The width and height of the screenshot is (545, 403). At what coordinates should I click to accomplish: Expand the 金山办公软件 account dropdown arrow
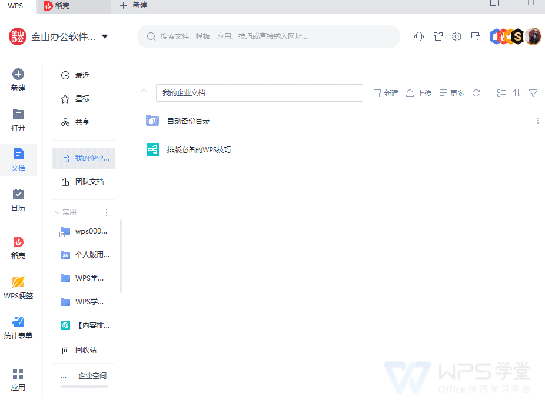pyautogui.click(x=105, y=36)
